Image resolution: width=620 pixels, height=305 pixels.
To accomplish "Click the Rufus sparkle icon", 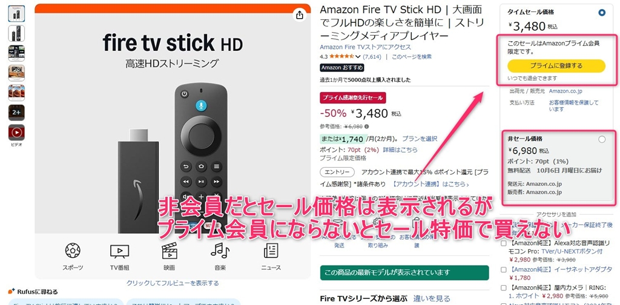I will (x=12, y=292).
